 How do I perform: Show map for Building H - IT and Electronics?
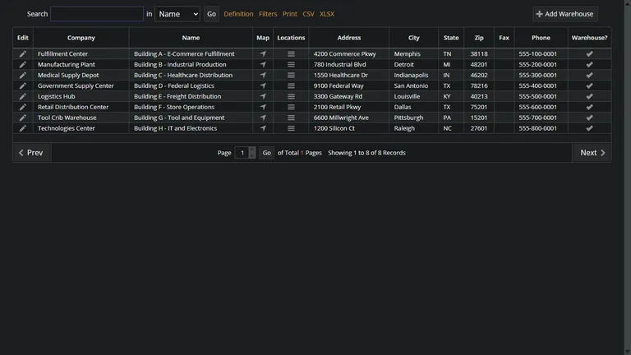coord(263,128)
